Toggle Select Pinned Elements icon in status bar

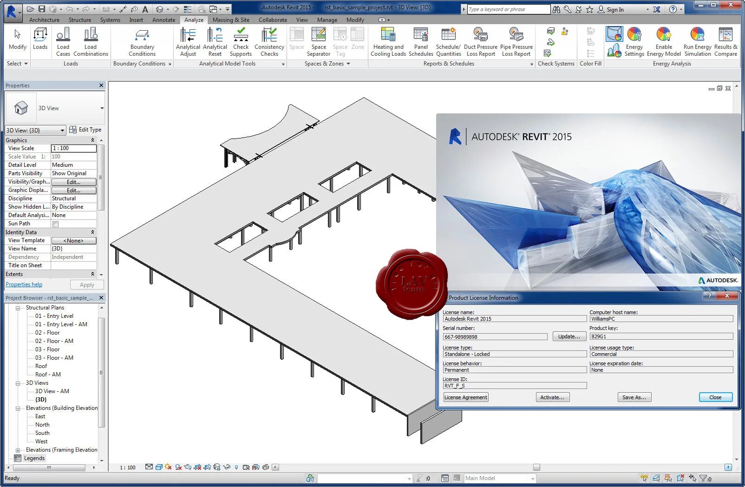(x=668, y=478)
